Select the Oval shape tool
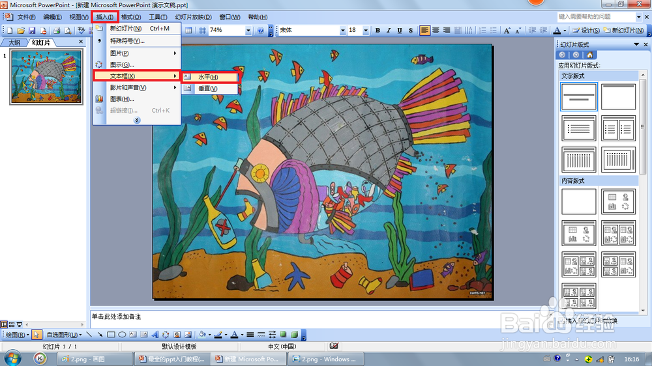The width and height of the screenshot is (652, 366). click(122, 335)
